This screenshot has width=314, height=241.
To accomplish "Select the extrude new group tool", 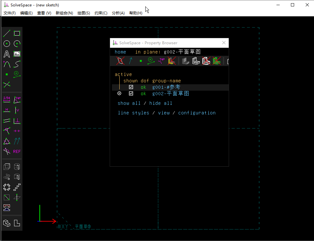I will click(6, 167).
